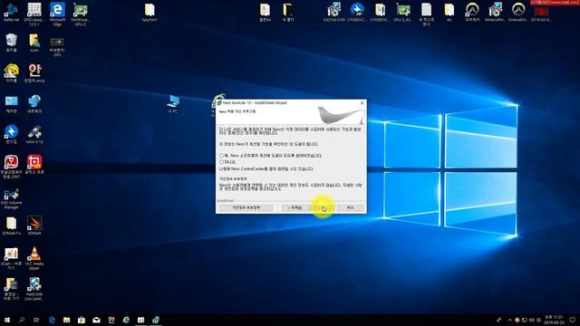Select the No (아니요) radio option
This screenshot has width=580, height=326.
tap(221, 162)
